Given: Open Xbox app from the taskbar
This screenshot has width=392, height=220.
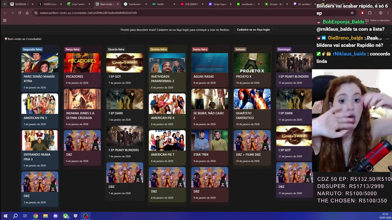Looking at the screenshot, I should pyautogui.click(x=66, y=216).
